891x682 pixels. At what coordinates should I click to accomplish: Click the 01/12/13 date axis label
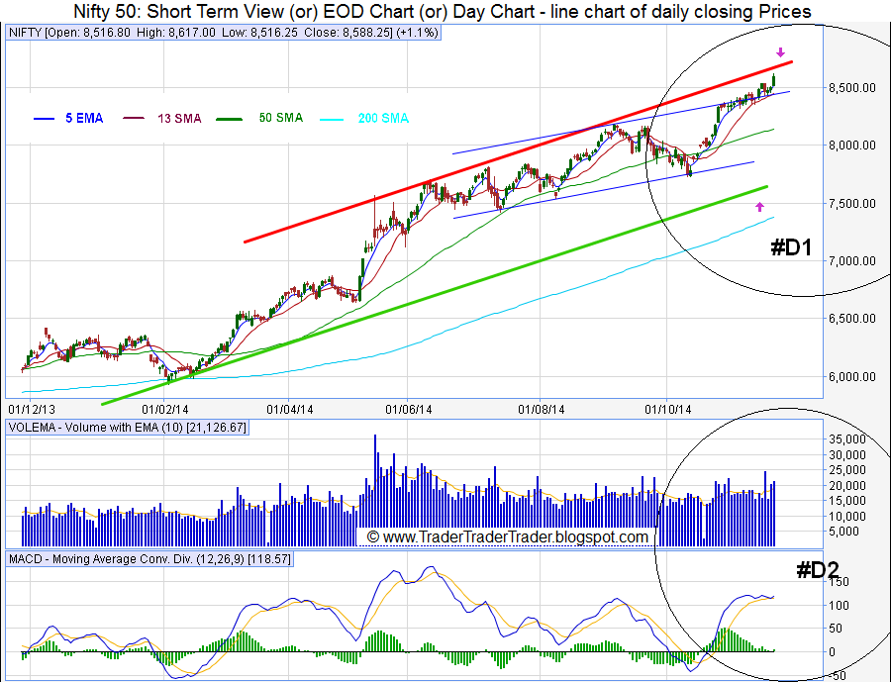coord(32,409)
